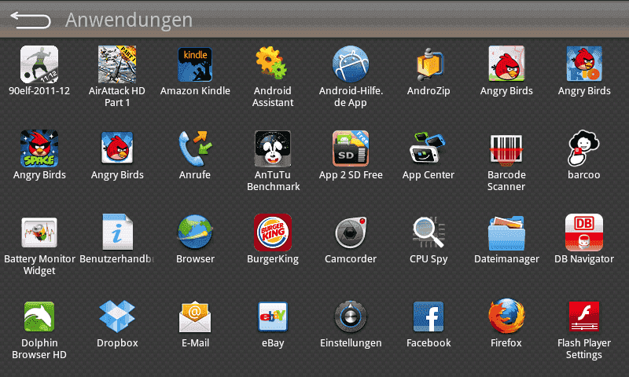
Task: Launch the Dropbox app
Action: point(117,316)
